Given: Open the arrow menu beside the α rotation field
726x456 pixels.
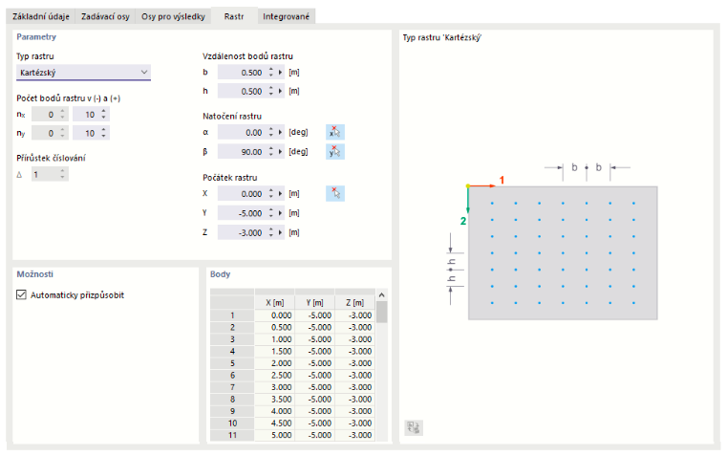Looking at the screenshot, I should [x=280, y=133].
